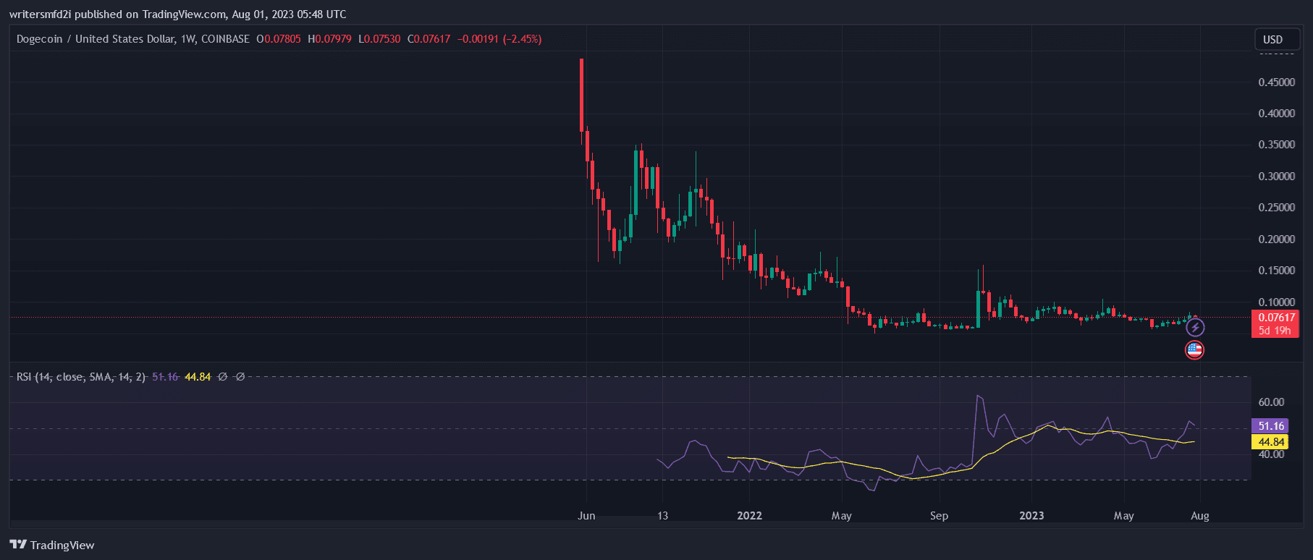Click the first ∅ symbol in RSI legend
Screen dimensions: 1313x560
point(223,377)
